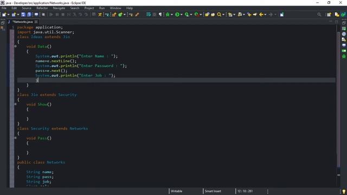
Task: Click the Quick Access search magnifier
Action: [319, 15]
